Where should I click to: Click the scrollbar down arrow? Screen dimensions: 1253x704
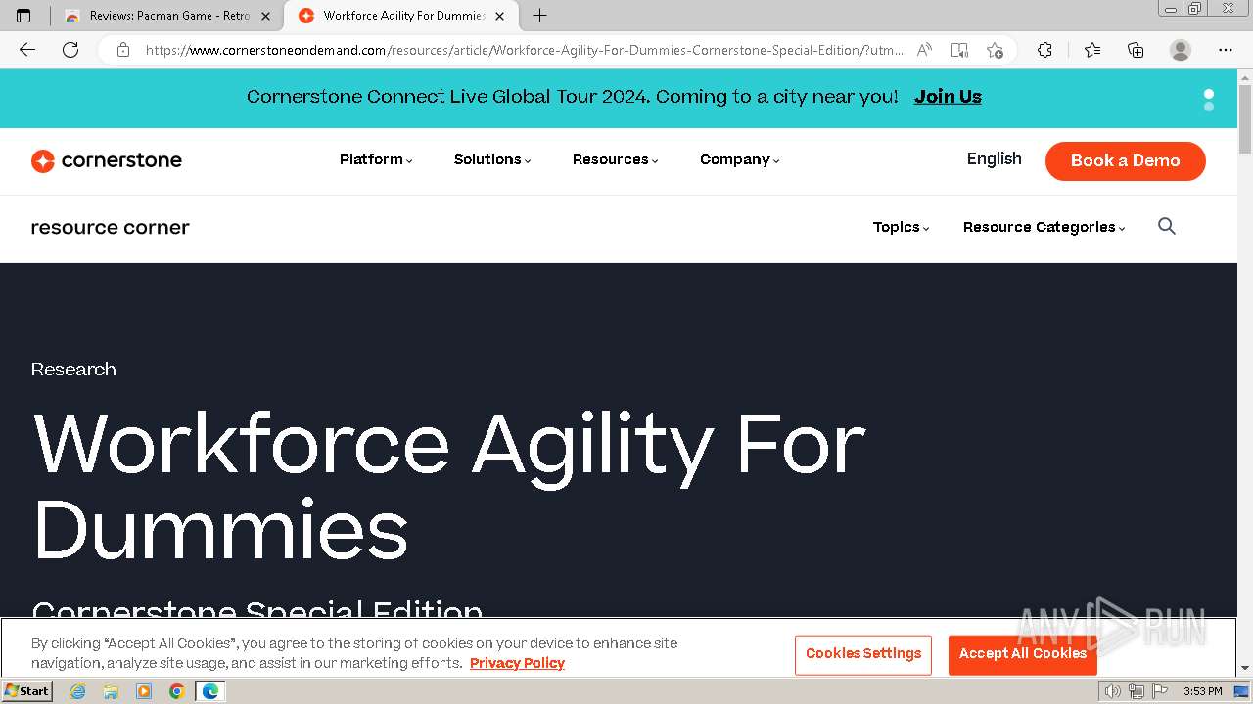click(1245, 668)
